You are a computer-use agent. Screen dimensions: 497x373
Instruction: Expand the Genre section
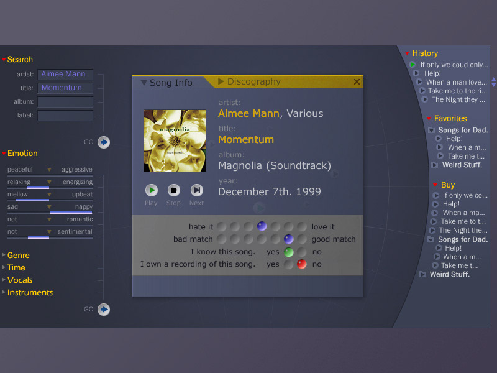coord(4,255)
